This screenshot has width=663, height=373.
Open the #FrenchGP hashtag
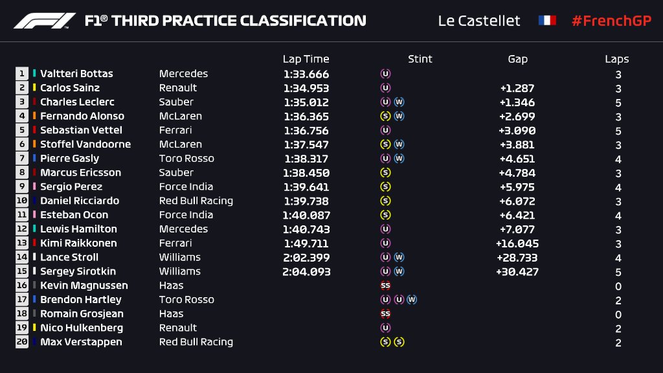point(611,21)
